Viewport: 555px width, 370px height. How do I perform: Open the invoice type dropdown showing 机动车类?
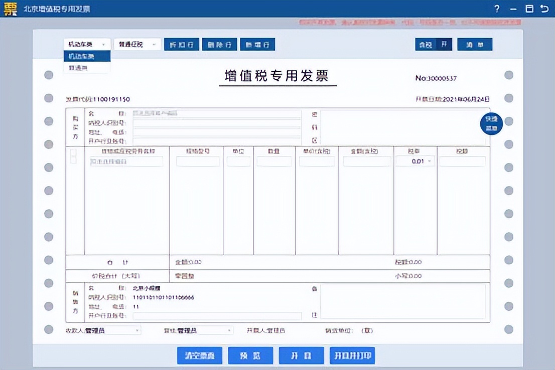(86, 44)
